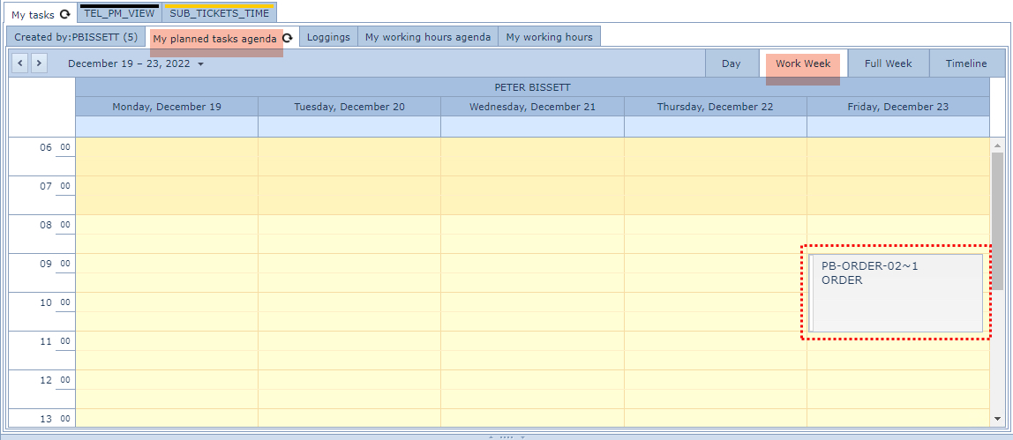Switch to the Loggings tab
The image size is (1013, 440).
point(328,37)
